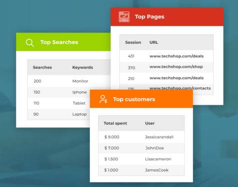
Task: Select the 150 searches cell
Action: [37, 92]
